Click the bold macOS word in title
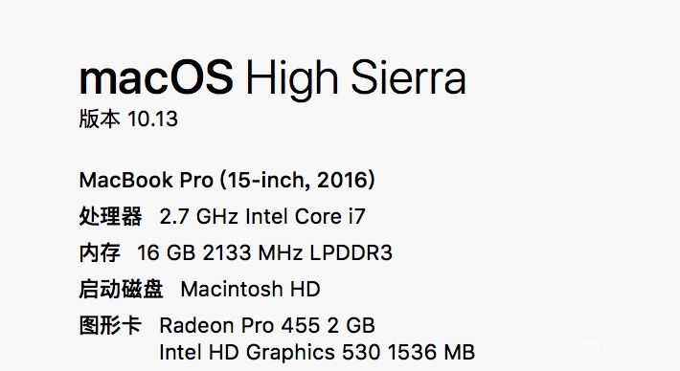The width and height of the screenshot is (680, 371). (156, 77)
